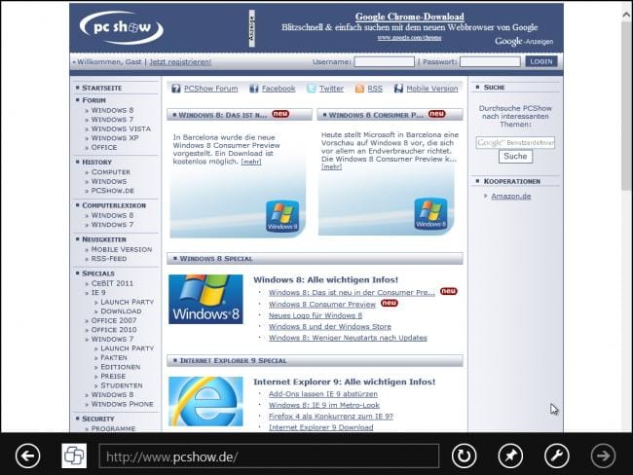Open Windows Phone entry in sidebar
Screen dimensions: 633x475
pyautogui.click(x=122, y=404)
